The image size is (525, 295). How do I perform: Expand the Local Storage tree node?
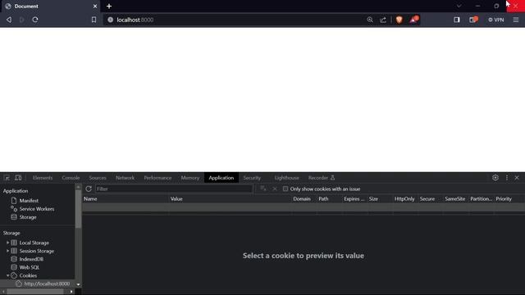tap(7, 243)
